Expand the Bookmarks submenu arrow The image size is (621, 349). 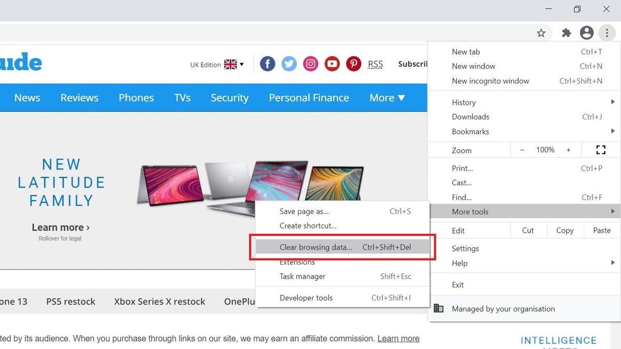click(x=613, y=131)
